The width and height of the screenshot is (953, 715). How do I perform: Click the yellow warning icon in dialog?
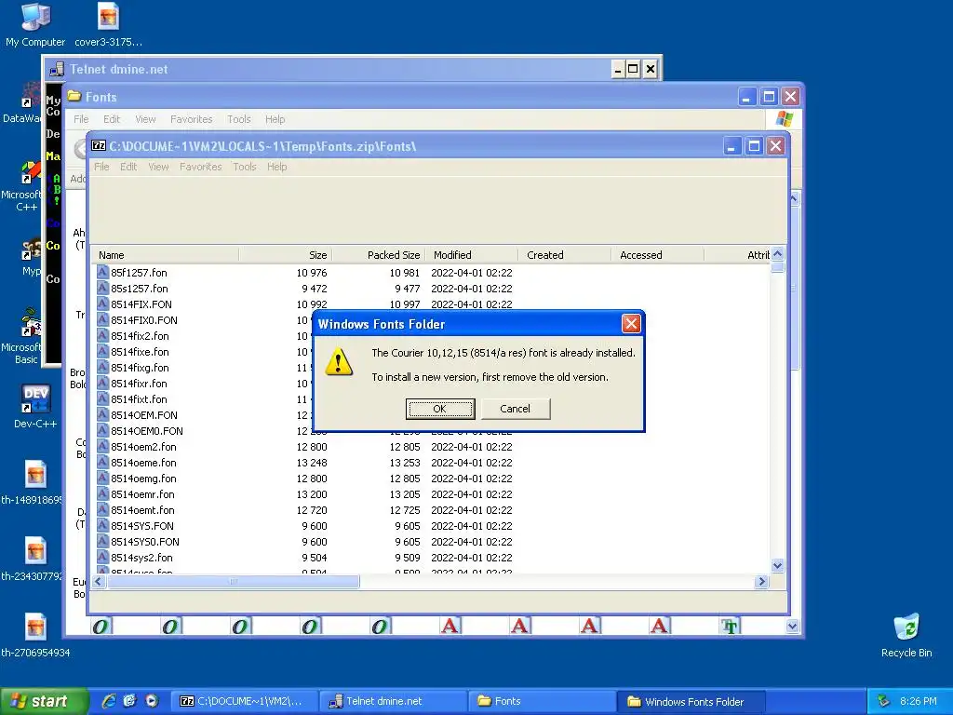pos(339,362)
